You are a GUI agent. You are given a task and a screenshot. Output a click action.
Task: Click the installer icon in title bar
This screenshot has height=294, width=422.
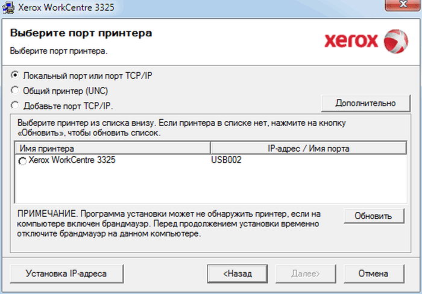(8, 7)
